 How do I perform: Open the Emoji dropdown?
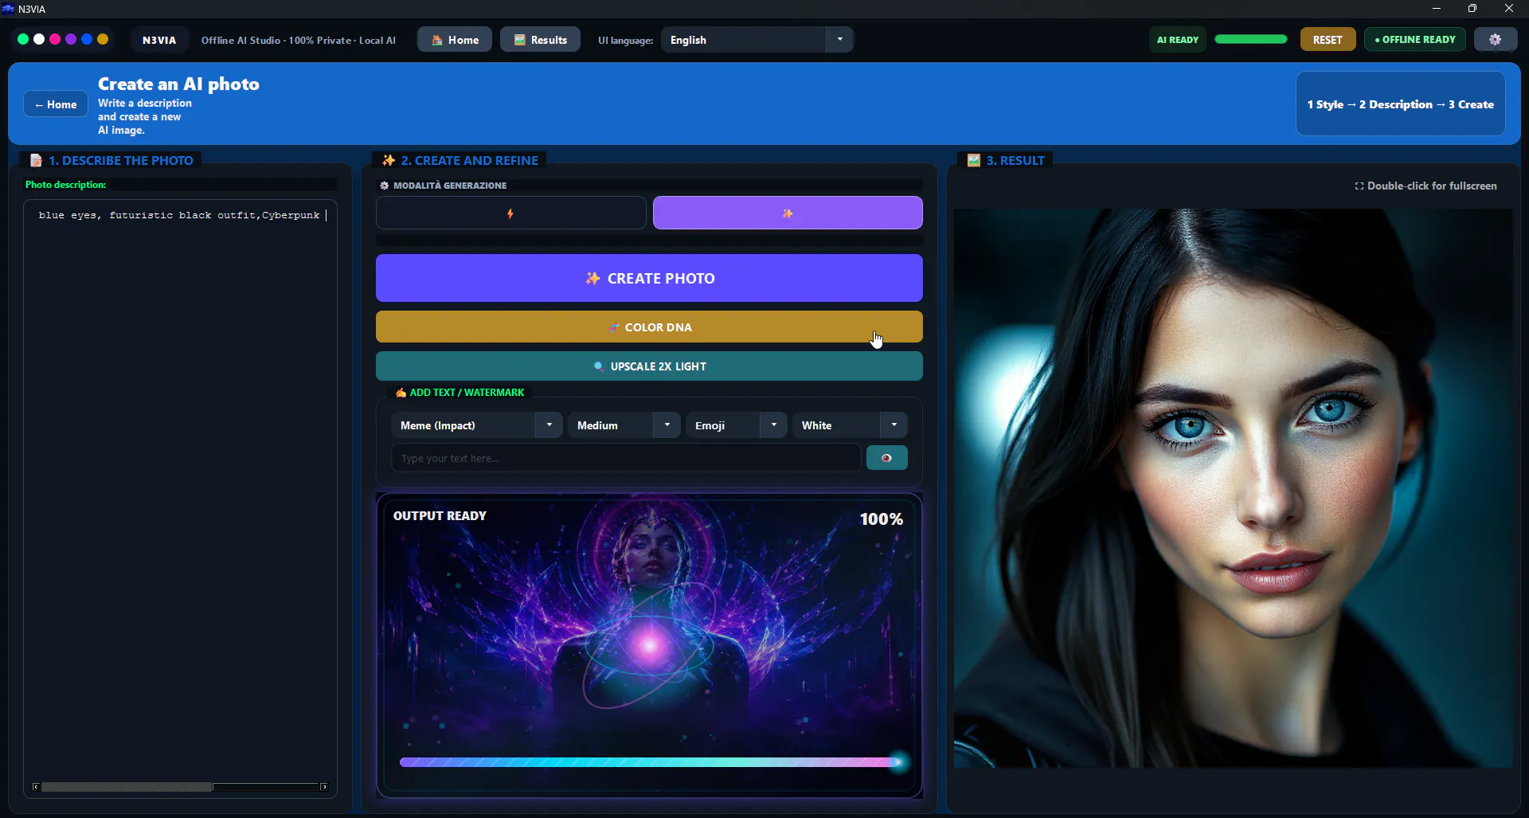[x=736, y=425]
